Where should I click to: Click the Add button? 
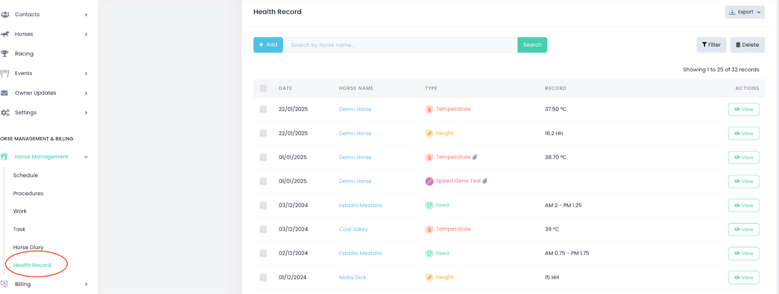[268, 45]
